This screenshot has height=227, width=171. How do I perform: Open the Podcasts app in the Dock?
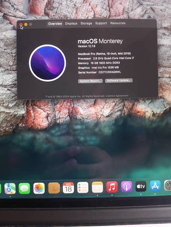click(126, 186)
